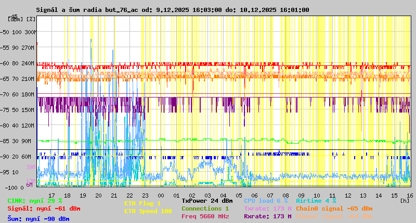
Task: Select the light blue "CPU load 6 %" legend
Action: [x=265, y=201]
